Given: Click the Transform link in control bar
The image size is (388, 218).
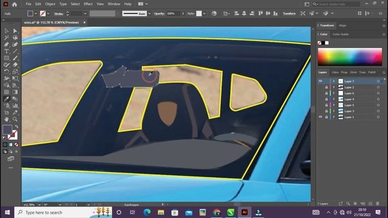Looking at the screenshot, I should coord(289,13).
